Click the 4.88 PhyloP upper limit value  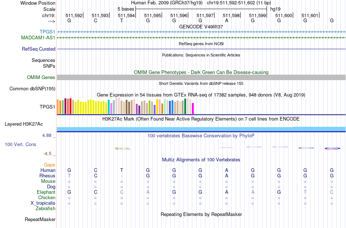coord(47,135)
